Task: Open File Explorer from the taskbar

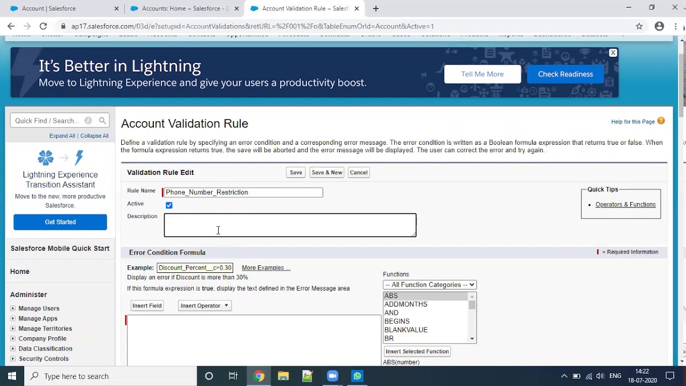Action: [x=283, y=376]
